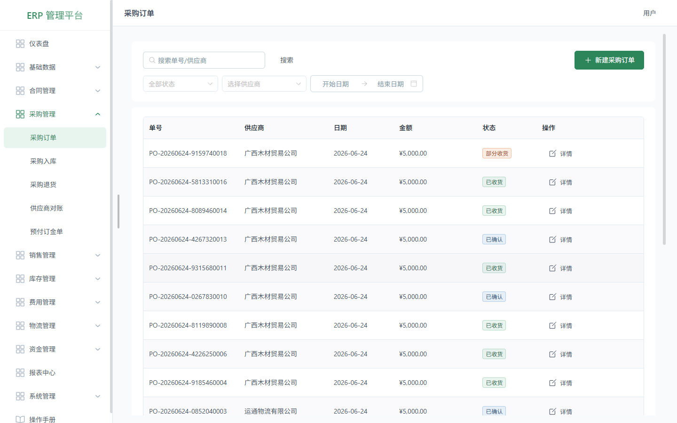
Task: Expand the 库存管理 menu chevron
Action: click(x=98, y=279)
